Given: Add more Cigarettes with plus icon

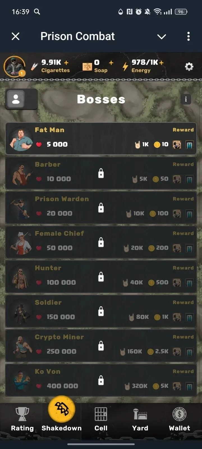Looking at the screenshot, I should point(66,63).
